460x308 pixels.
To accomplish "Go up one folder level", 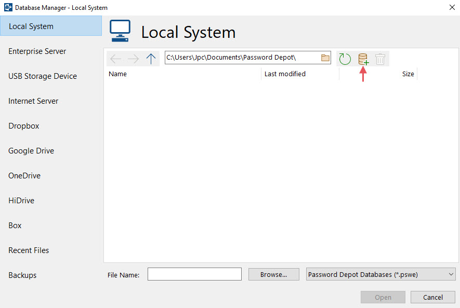I will (x=151, y=59).
